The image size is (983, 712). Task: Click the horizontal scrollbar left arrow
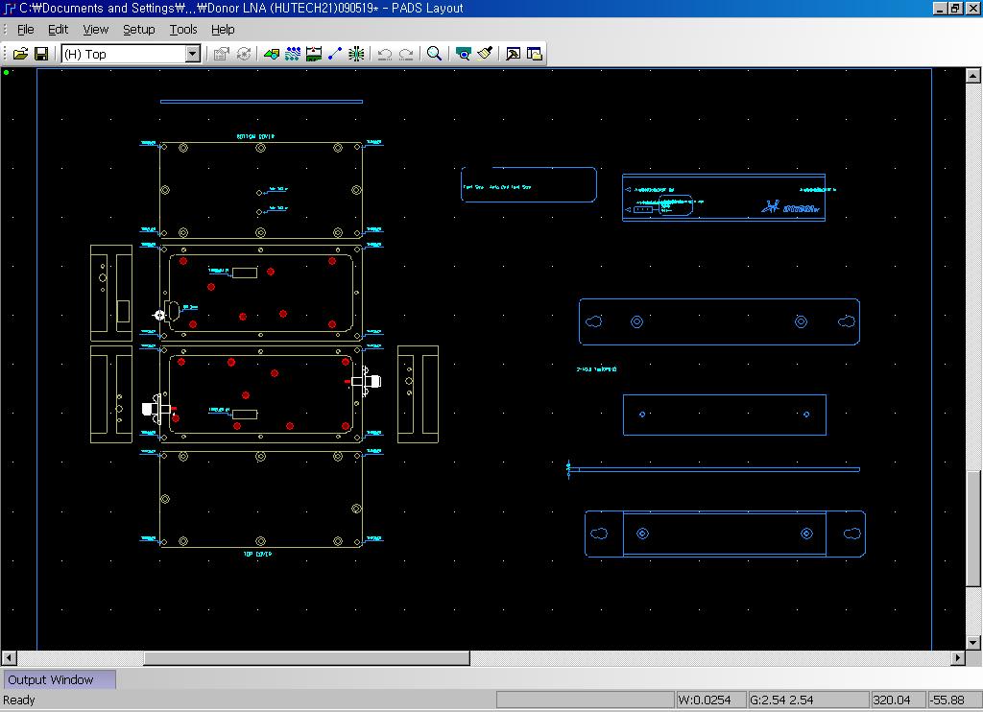[9, 657]
